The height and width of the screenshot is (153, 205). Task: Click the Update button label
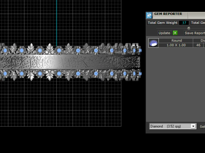(x=164, y=33)
